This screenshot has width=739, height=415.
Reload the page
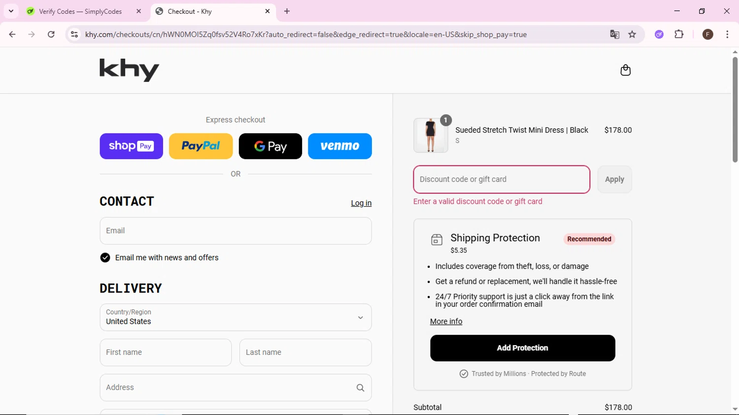pos(51,34)
